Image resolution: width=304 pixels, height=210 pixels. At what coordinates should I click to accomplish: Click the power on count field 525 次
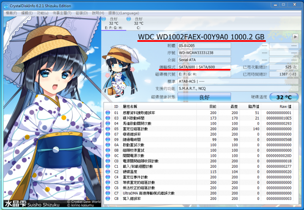[284, 67]
